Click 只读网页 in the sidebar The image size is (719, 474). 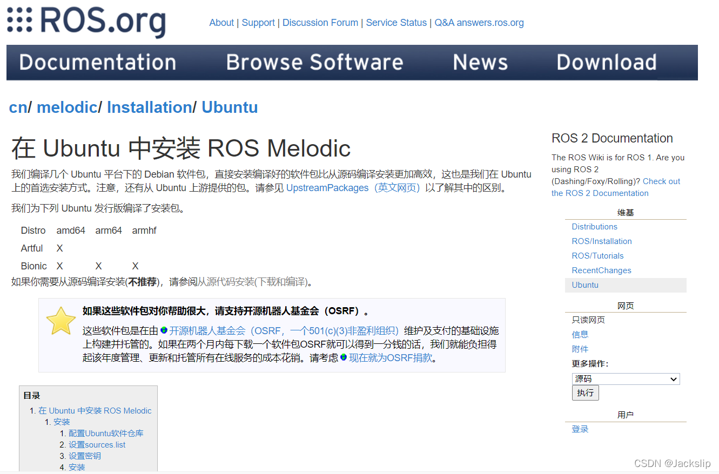(588, 320)
